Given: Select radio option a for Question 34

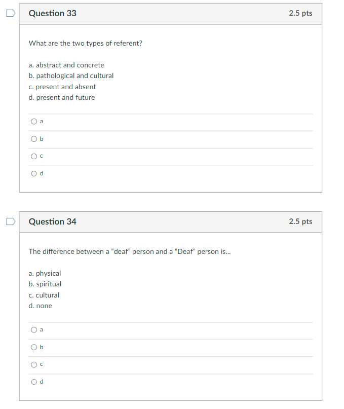Looking at the screenshot, I should (34, 330).
